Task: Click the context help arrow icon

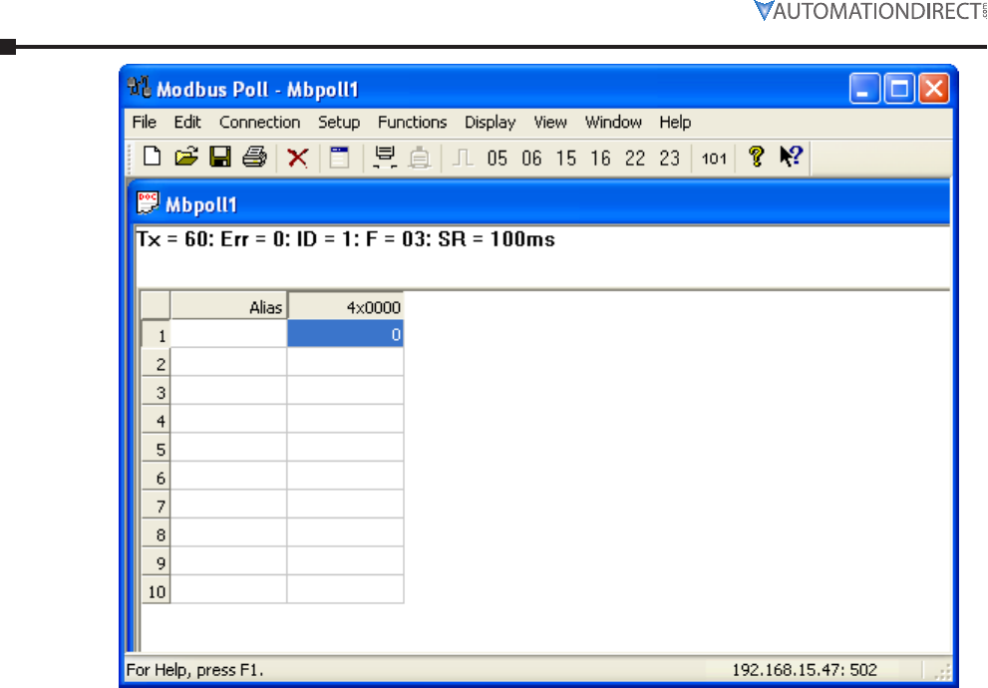Action: (791, 157)
